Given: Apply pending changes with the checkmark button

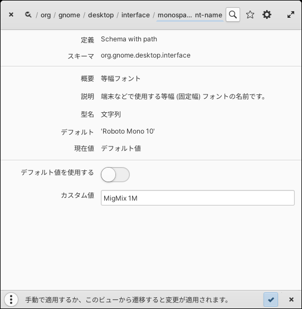Looking at the screenshot, I should click(x=271, y=300).
